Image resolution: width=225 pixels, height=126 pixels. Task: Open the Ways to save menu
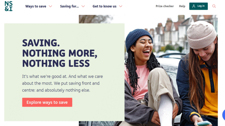[36, 6]
